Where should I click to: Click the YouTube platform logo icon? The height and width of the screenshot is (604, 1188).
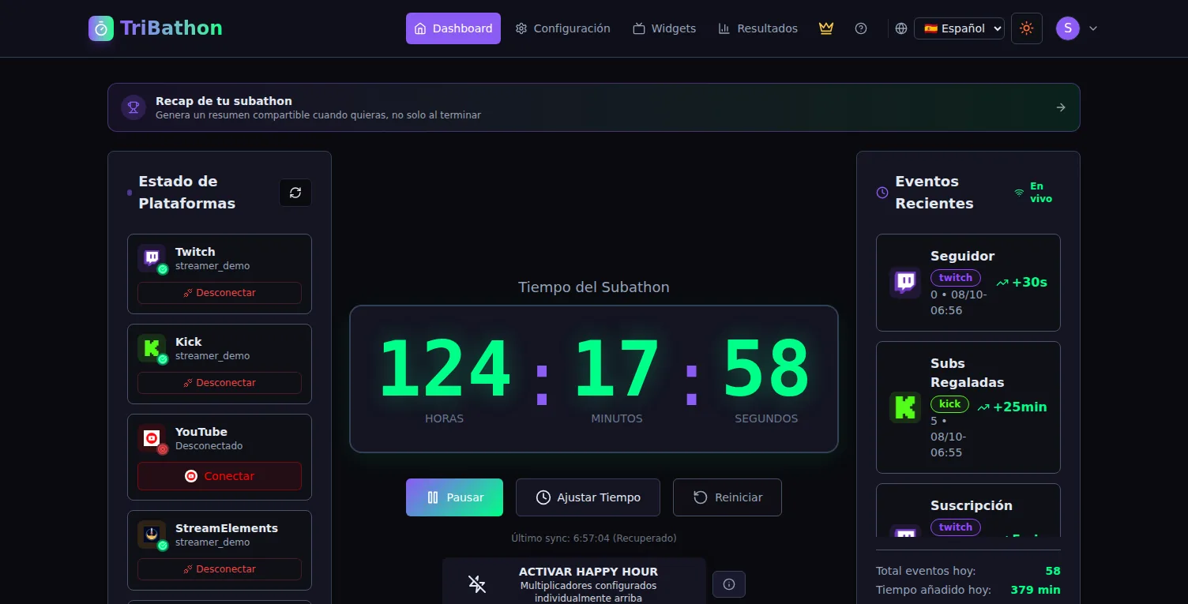(x=152, y=438)
